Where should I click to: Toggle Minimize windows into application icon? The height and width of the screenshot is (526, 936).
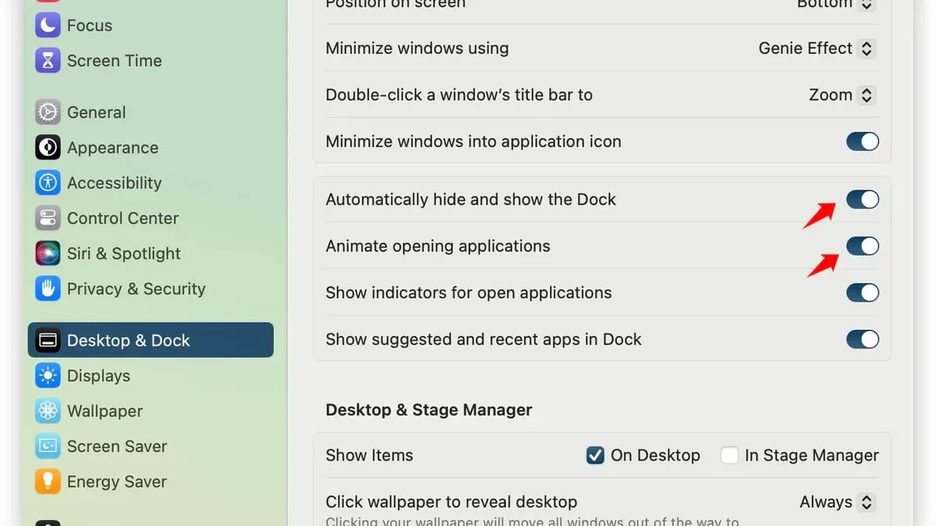[x=863, y=142]
